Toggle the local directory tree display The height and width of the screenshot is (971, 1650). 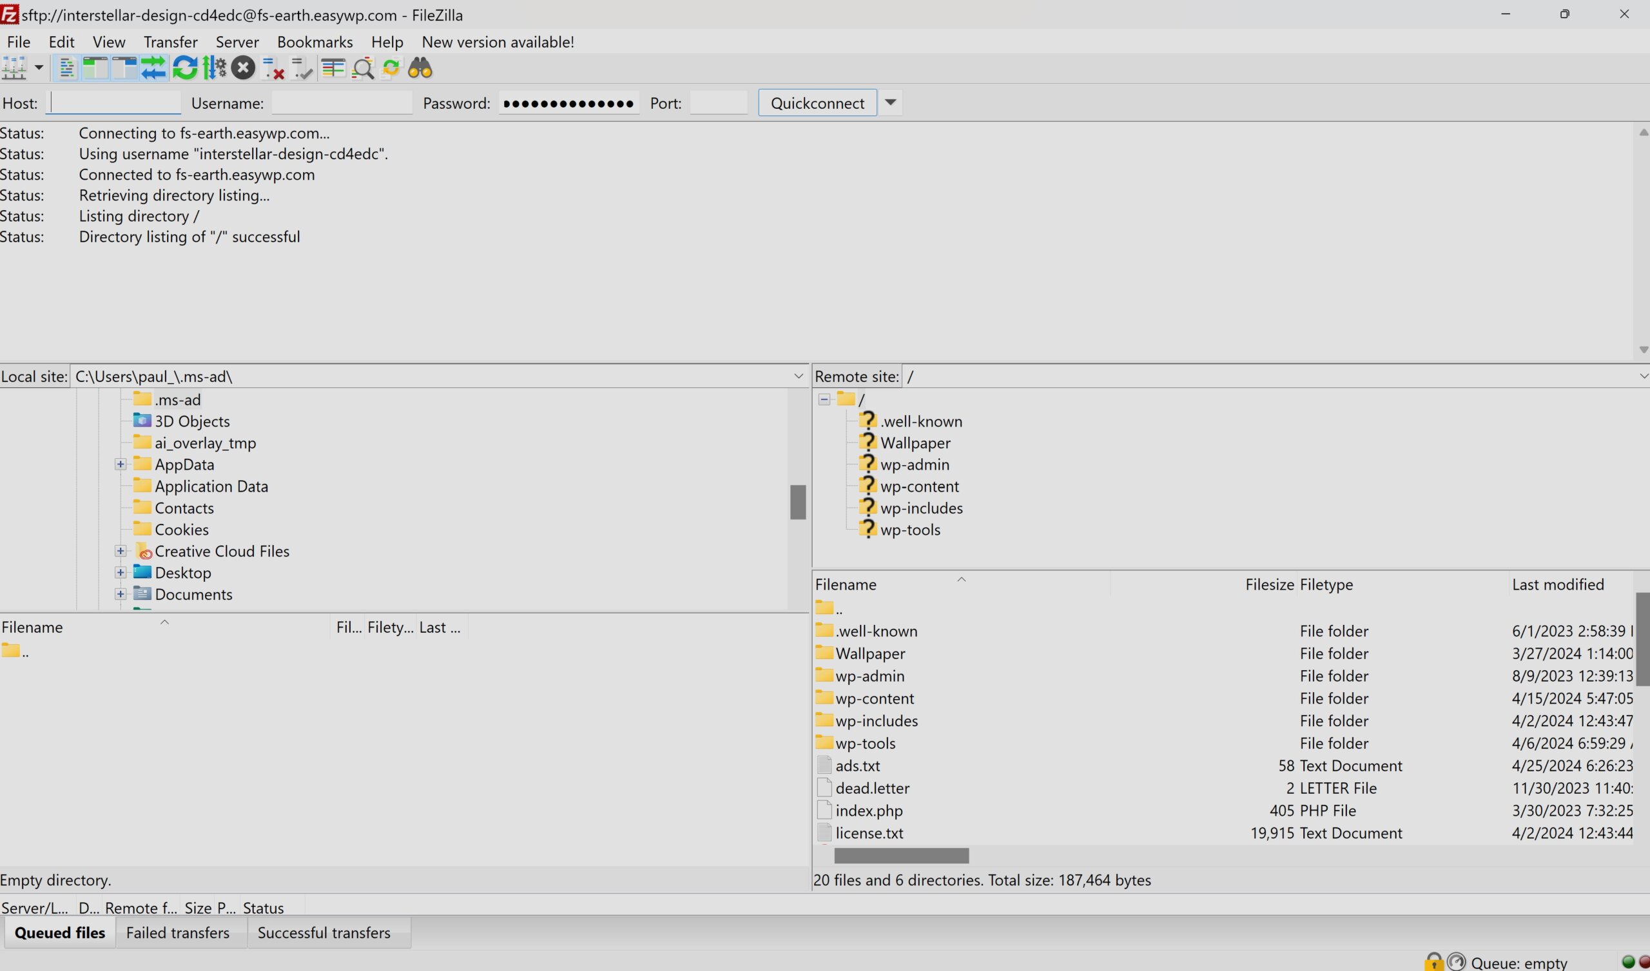95,68
